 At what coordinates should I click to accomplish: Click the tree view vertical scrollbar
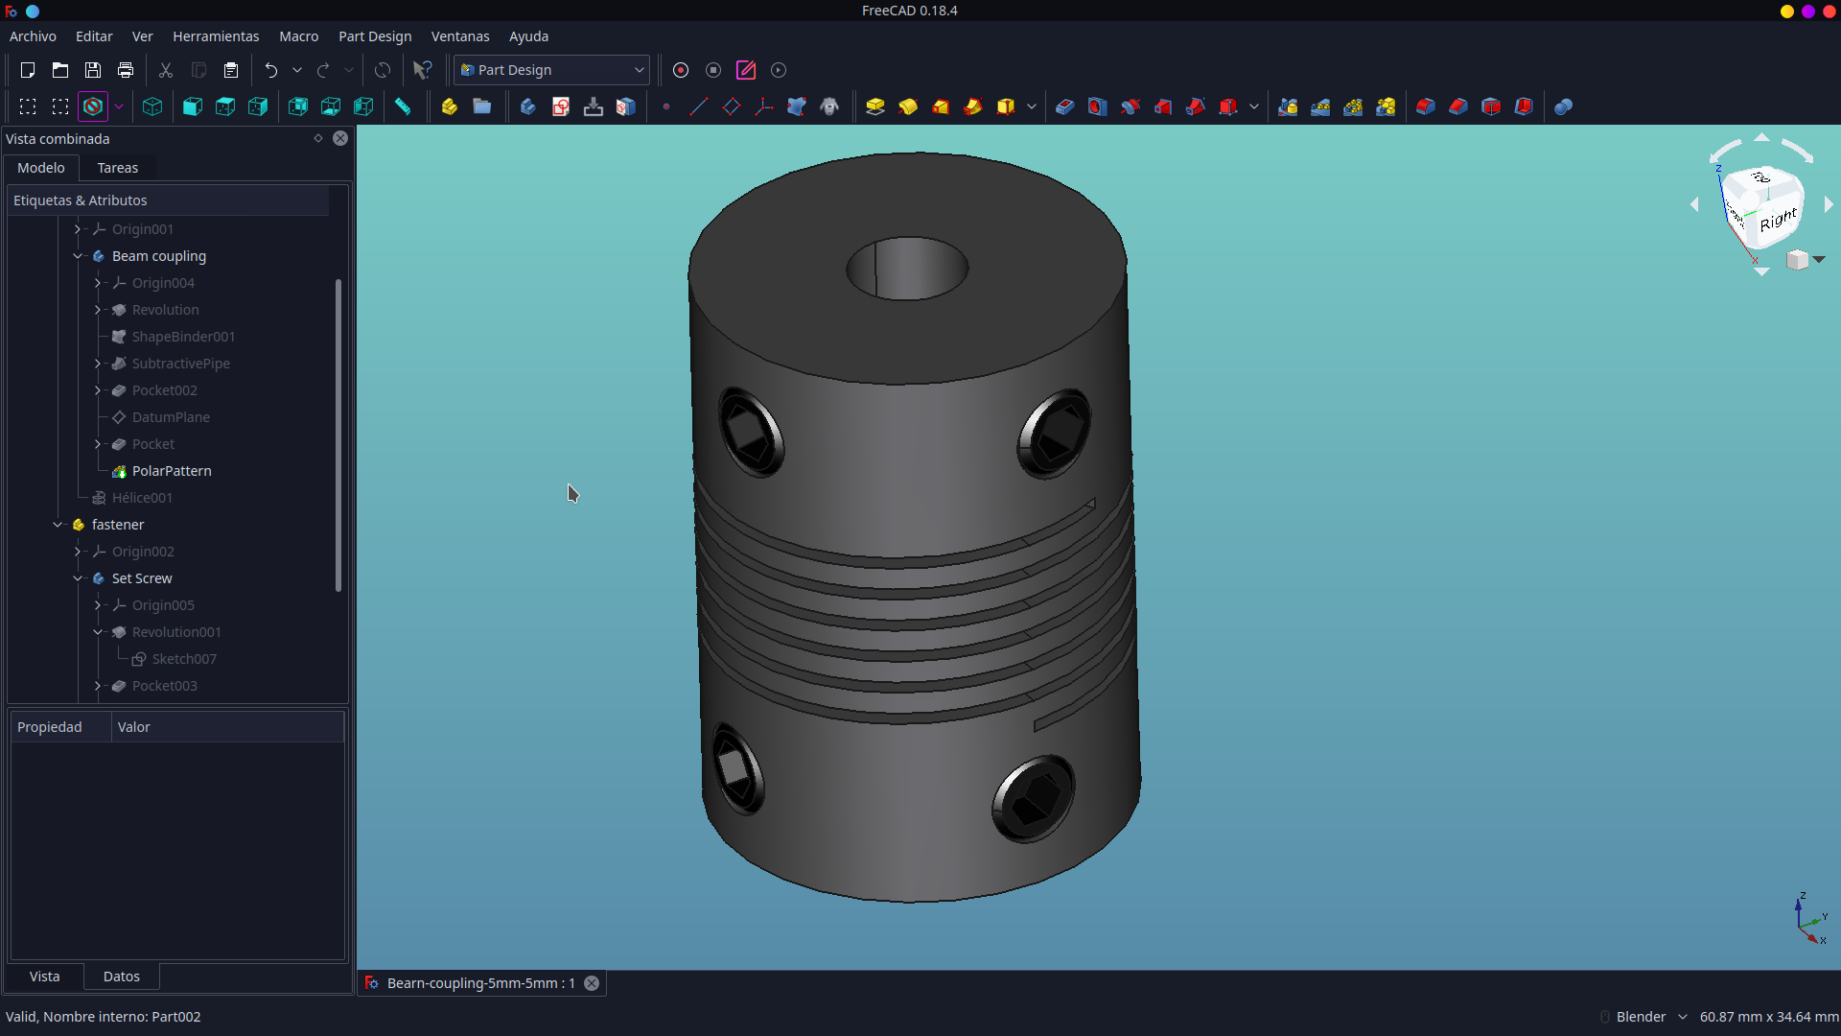[338, 435]
